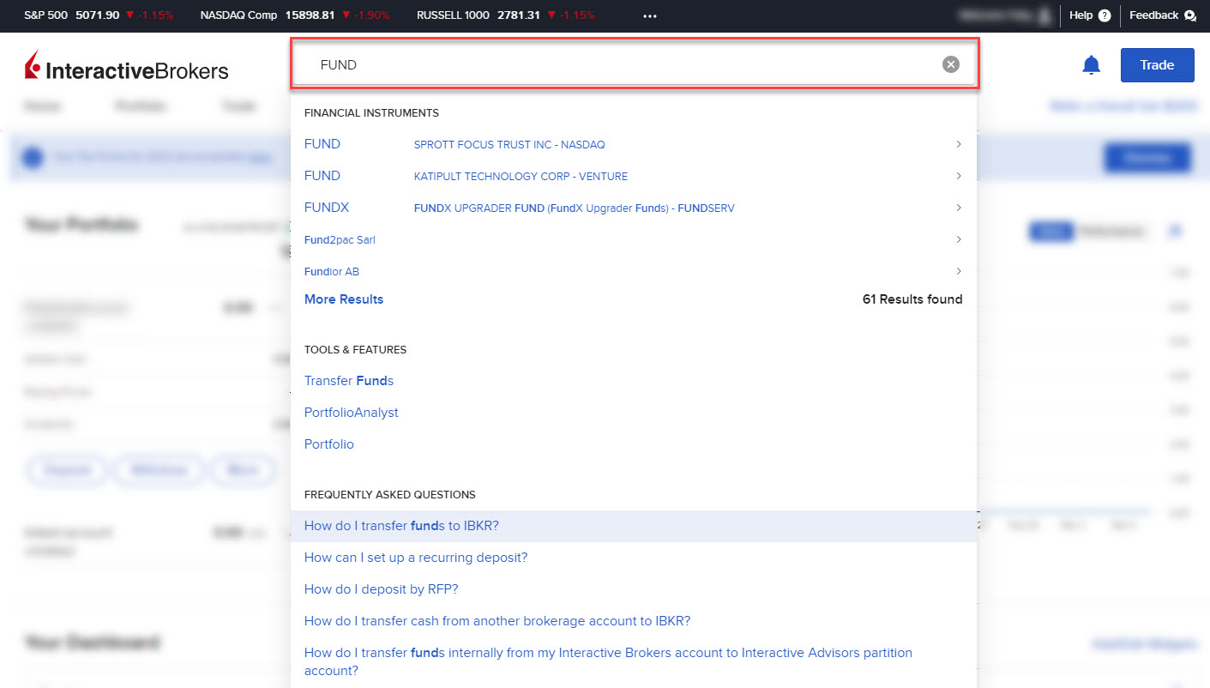Viewport: 1210px width, 688px height.
Task: Open Help with the question mark icon
Action: tap(1106, 15)
